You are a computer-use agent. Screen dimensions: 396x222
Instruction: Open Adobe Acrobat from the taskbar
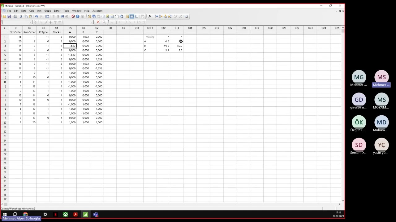click(75, 214)
